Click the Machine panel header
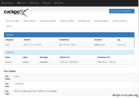139x98 pixels. click(x=69, y=52)
